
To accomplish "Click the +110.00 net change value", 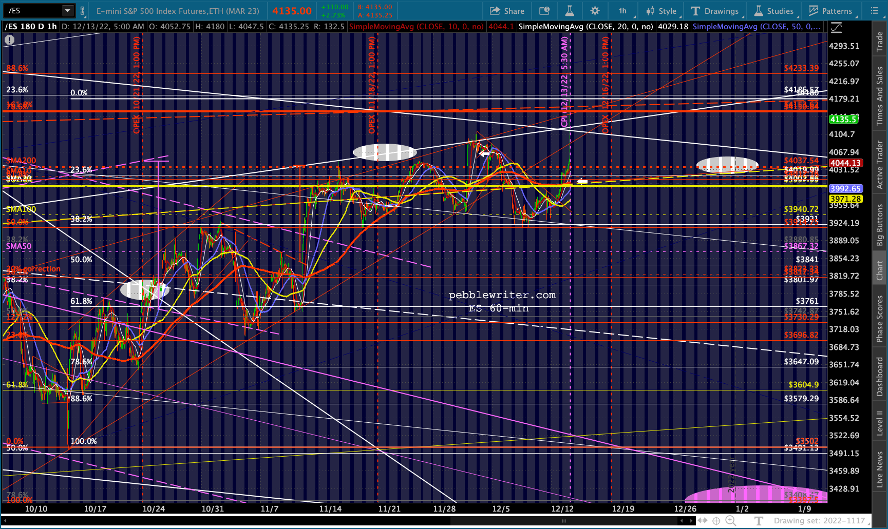I will pyautogui.click(x=334, y=7).
